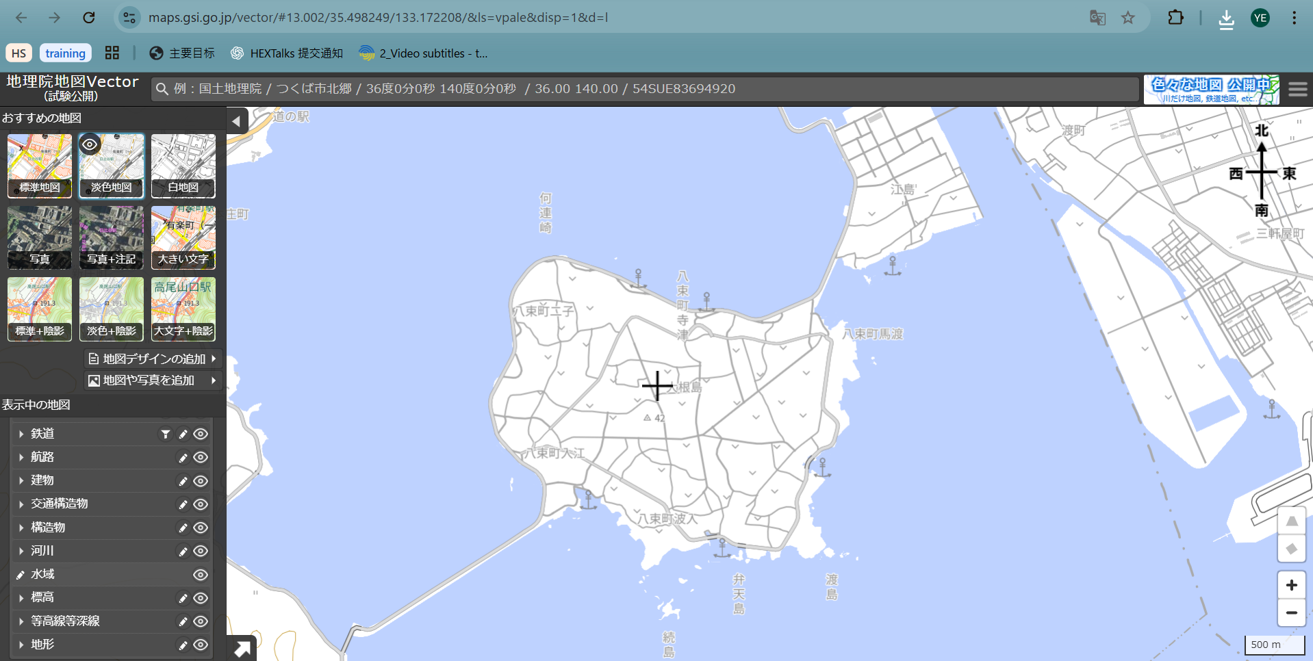1313x661 pixels.
Task: Expand the 標高 layer entry
Action: [x=21, y=598]
